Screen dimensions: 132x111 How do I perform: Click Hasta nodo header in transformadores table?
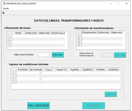click(x=116, y=32)
